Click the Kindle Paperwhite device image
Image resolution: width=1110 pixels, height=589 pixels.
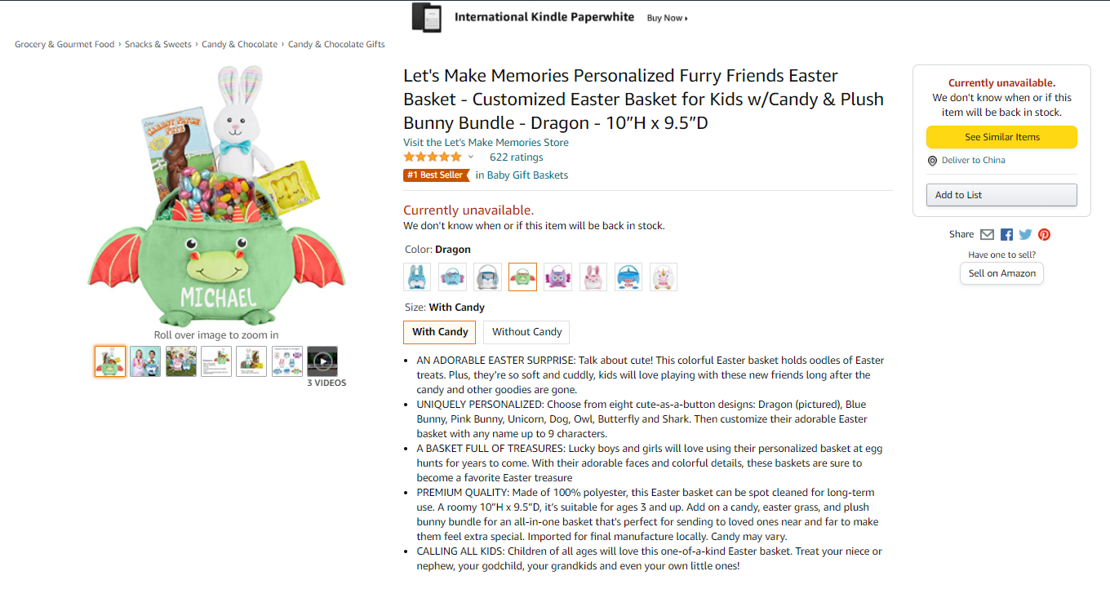click(426, 17)
